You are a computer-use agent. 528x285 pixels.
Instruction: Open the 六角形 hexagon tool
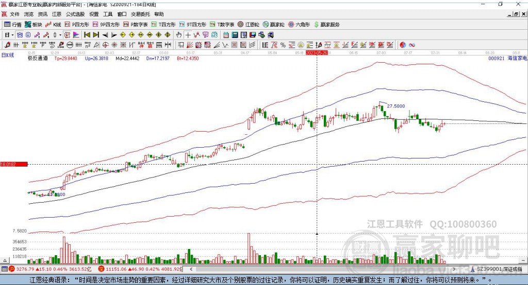point(299,25)
